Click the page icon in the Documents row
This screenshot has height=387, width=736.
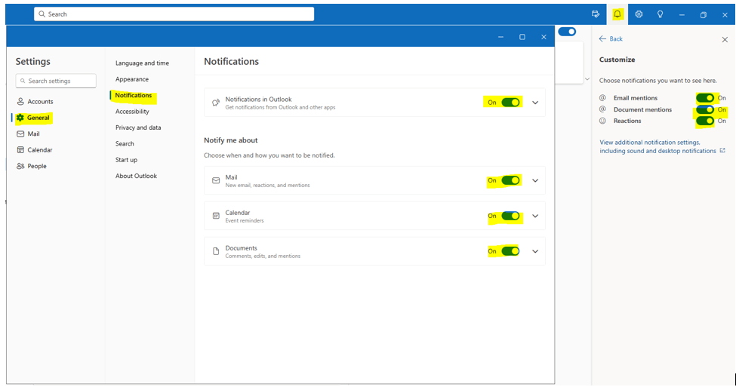click(x=216, y=251)
